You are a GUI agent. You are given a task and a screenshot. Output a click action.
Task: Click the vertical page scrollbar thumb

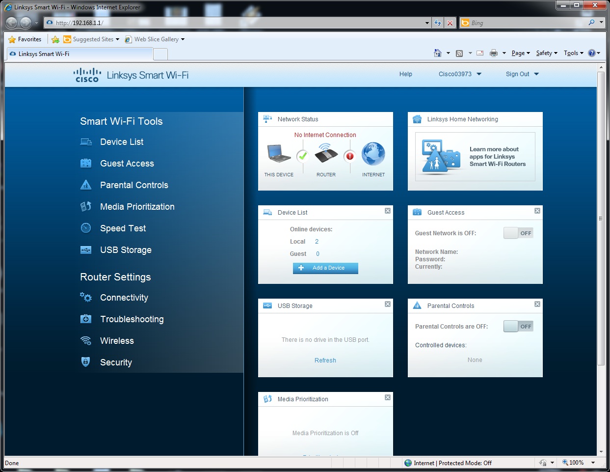point(601,219)
